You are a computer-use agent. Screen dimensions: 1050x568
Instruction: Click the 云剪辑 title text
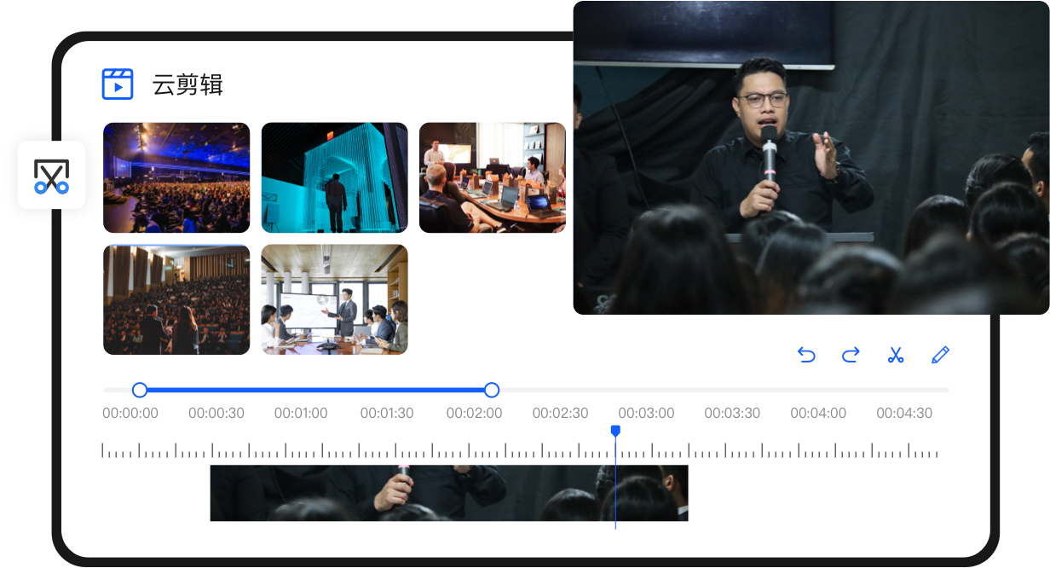tap(187, 84)
